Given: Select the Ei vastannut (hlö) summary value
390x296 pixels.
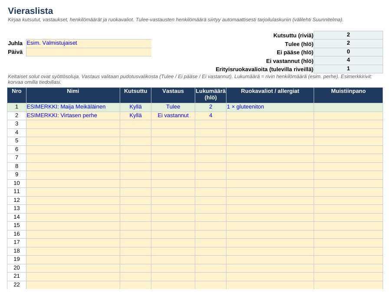Looking at the screenshot, I should click(x=348, y=60).
